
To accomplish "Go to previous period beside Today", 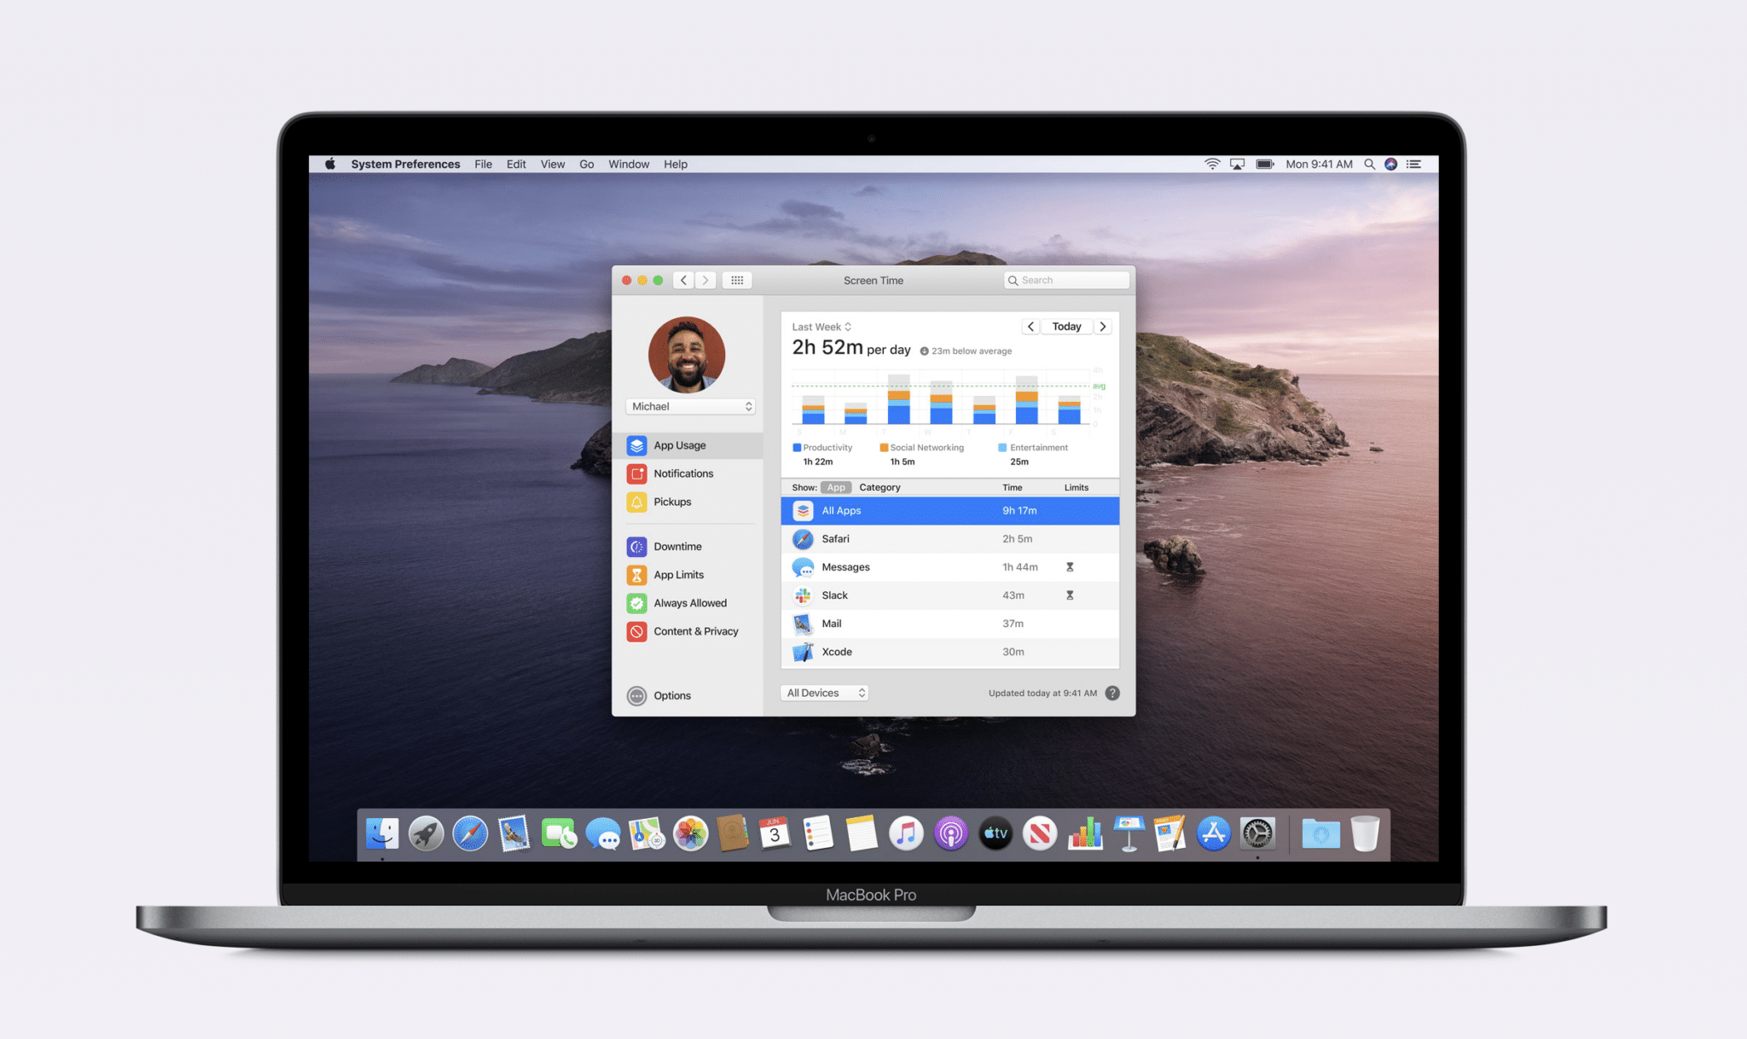I will coord(1030,327).
